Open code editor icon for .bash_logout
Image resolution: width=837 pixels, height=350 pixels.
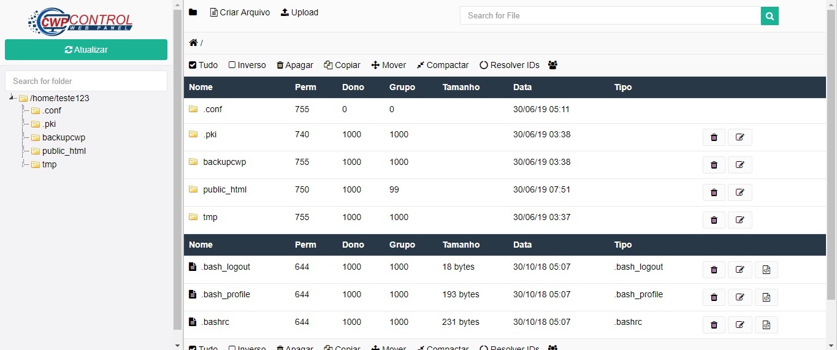pyautogui.click(x=766, y=270)
